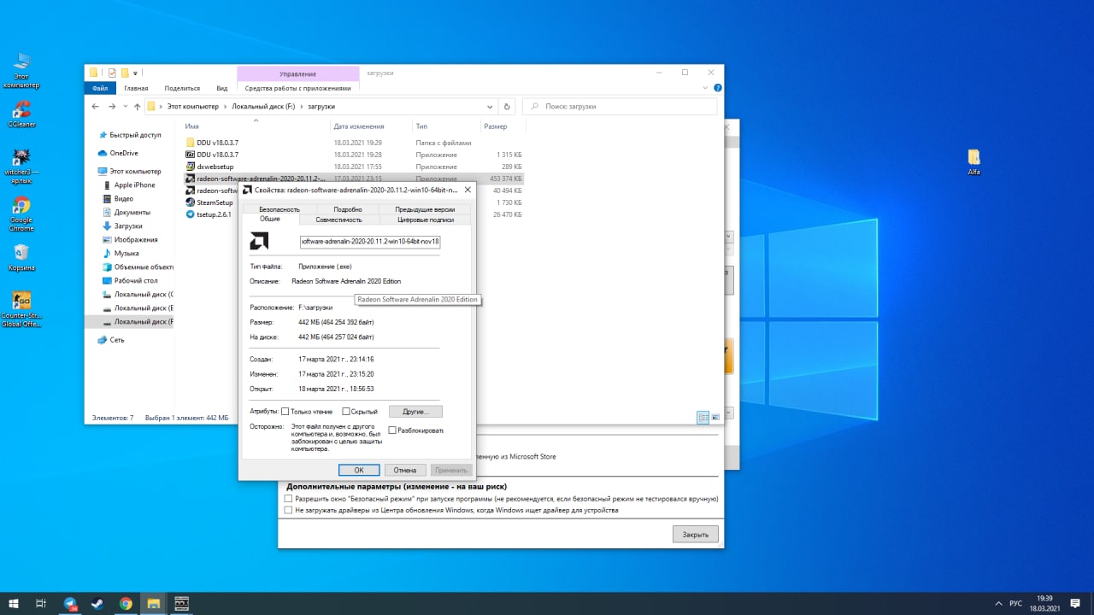The image size is (1094, 615).
Task: Switch to the Цифровые подписи tab
Action: tap(425, 220)
